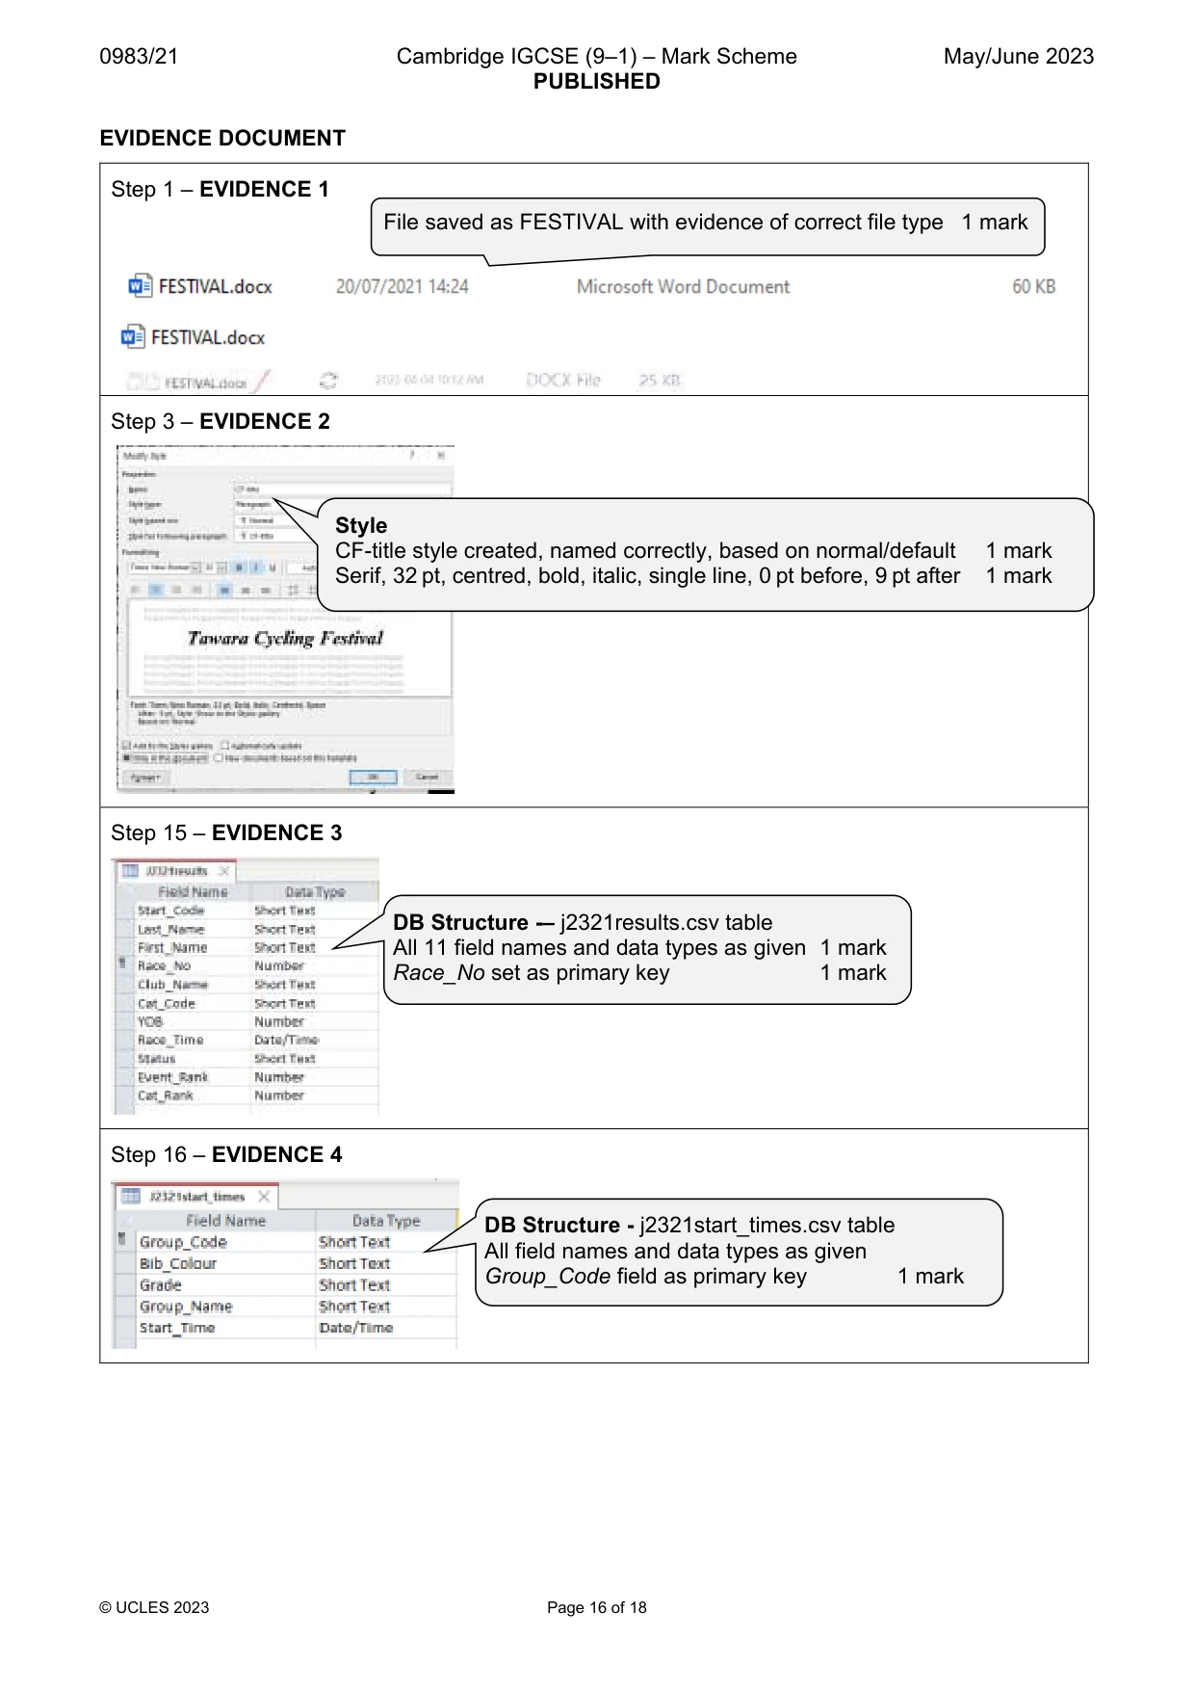Click Field Name header in J2321start_times table

pyautogui.click(x=226, y=1221)
